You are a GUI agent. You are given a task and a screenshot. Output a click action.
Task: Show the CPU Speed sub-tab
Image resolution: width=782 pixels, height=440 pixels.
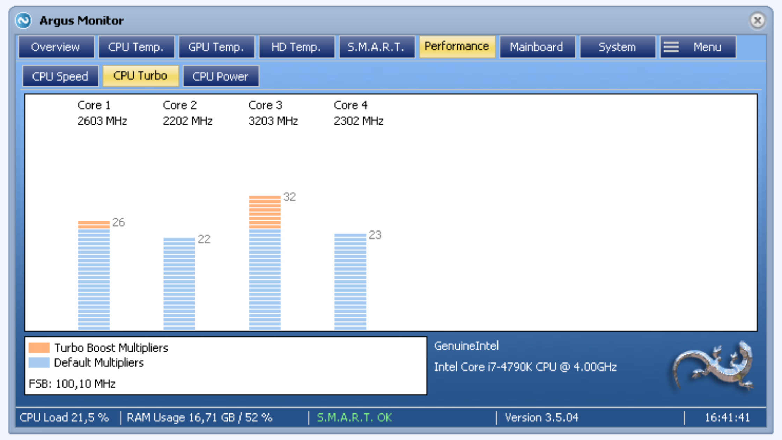pos(60,76)
